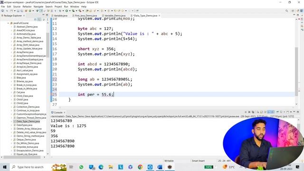Minimize the Console view

click(x=294, y=112)
